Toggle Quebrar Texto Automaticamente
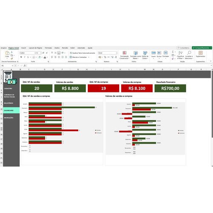Screen dimensions: 213x213 tap(82, 53)
